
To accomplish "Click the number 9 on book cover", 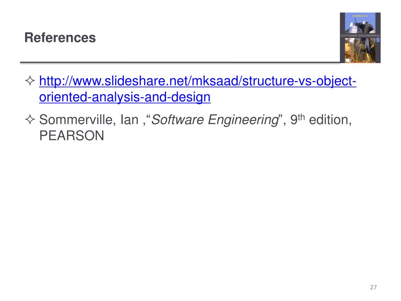I will click(378, 40).
